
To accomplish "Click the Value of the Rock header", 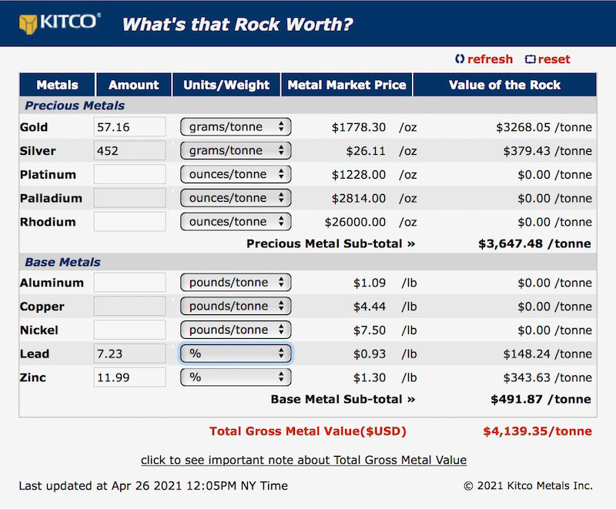I will (505, 85).
